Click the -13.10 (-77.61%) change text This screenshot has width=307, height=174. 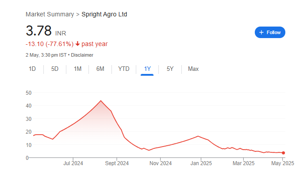(x=50, y=44)
